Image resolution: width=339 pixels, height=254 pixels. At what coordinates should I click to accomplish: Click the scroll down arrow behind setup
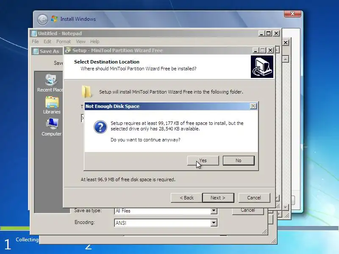[x=286, y=207]
